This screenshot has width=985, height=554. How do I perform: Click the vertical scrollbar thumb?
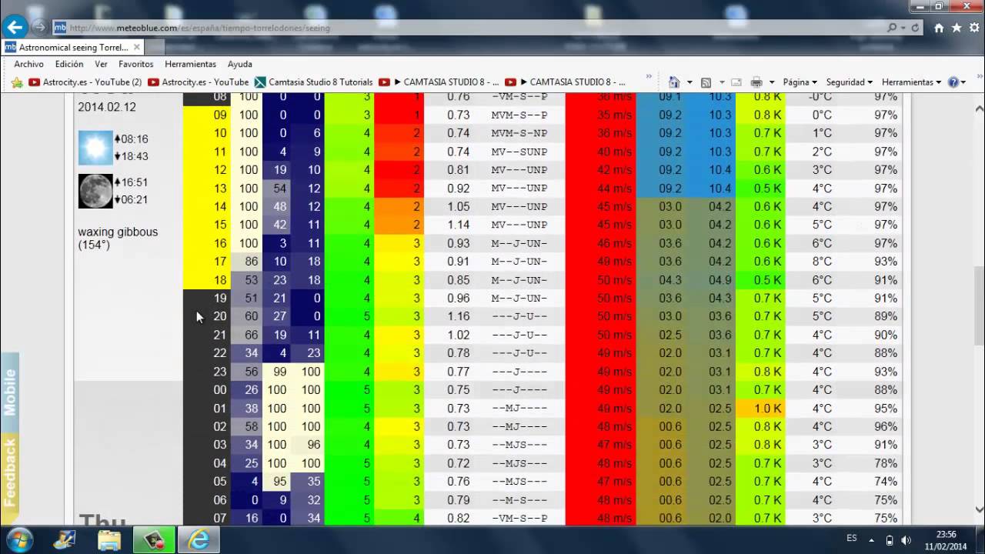coord(979,305)
